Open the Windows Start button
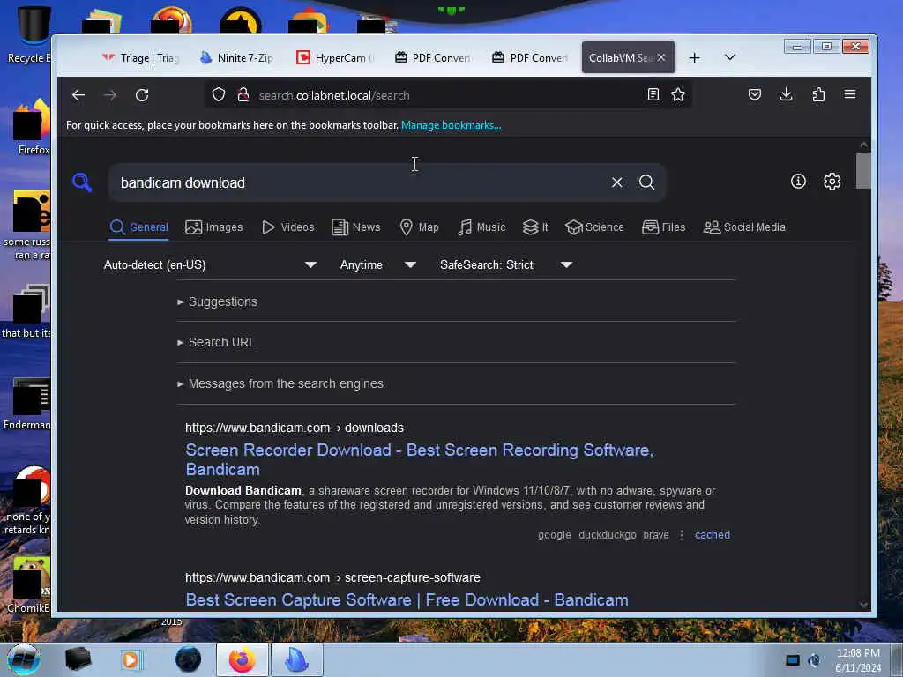Screen dimensions: 903x677 (24, 659)
